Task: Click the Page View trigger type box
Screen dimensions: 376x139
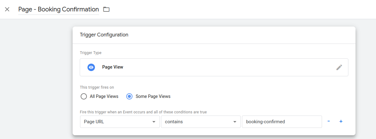Action: [x=214, y=67]
